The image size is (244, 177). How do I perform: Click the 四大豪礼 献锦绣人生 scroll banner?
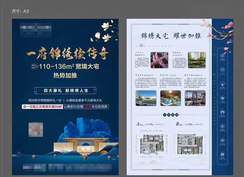coord(65,90)
